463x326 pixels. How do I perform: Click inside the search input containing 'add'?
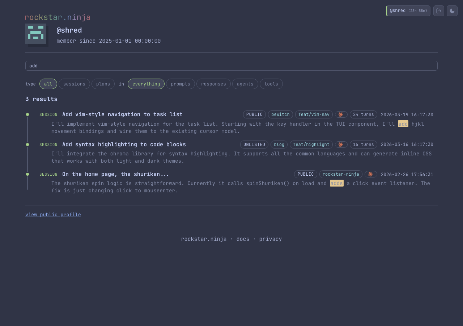coord(231,66)
